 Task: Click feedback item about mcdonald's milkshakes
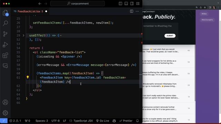[169, 85]
